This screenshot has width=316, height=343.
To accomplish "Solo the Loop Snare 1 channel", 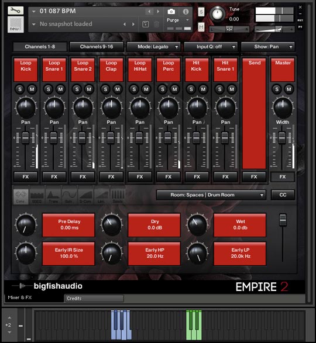I will (49, 89).
